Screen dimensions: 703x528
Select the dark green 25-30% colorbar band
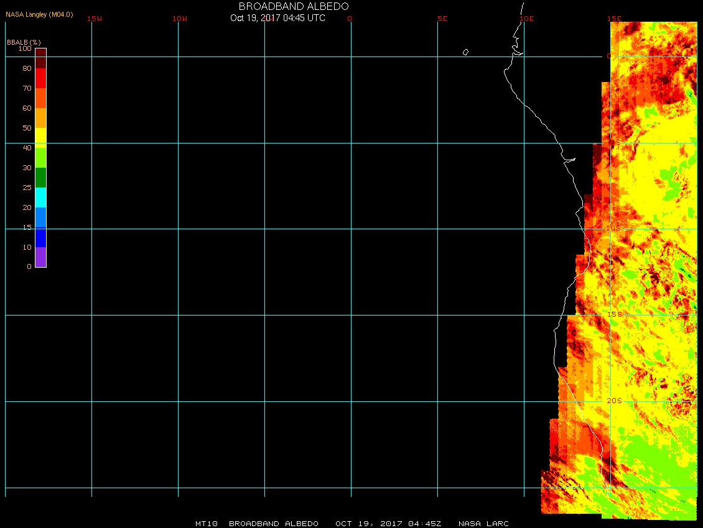pos(40,178)
